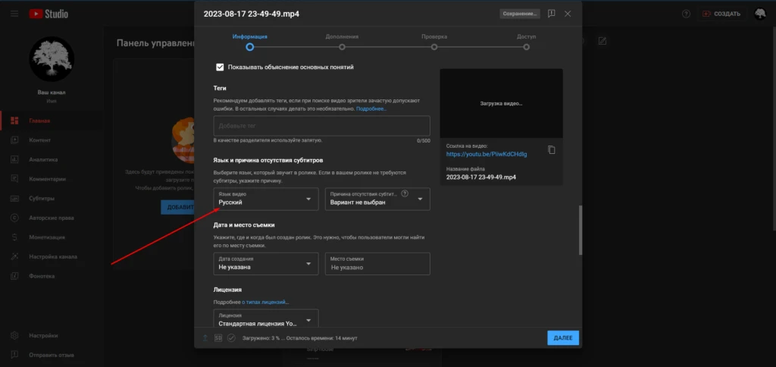Uncheck Показывать объяснение основных понятий

[x=221, y=67]
